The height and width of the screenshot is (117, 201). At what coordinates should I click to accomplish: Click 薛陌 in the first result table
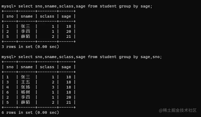click(x=26, y=37)
